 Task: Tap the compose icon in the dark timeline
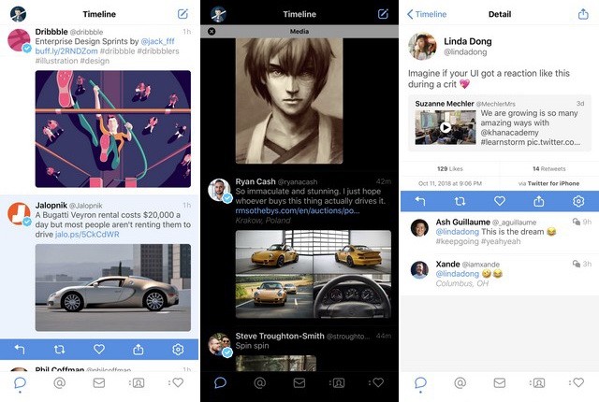(383, 14)
